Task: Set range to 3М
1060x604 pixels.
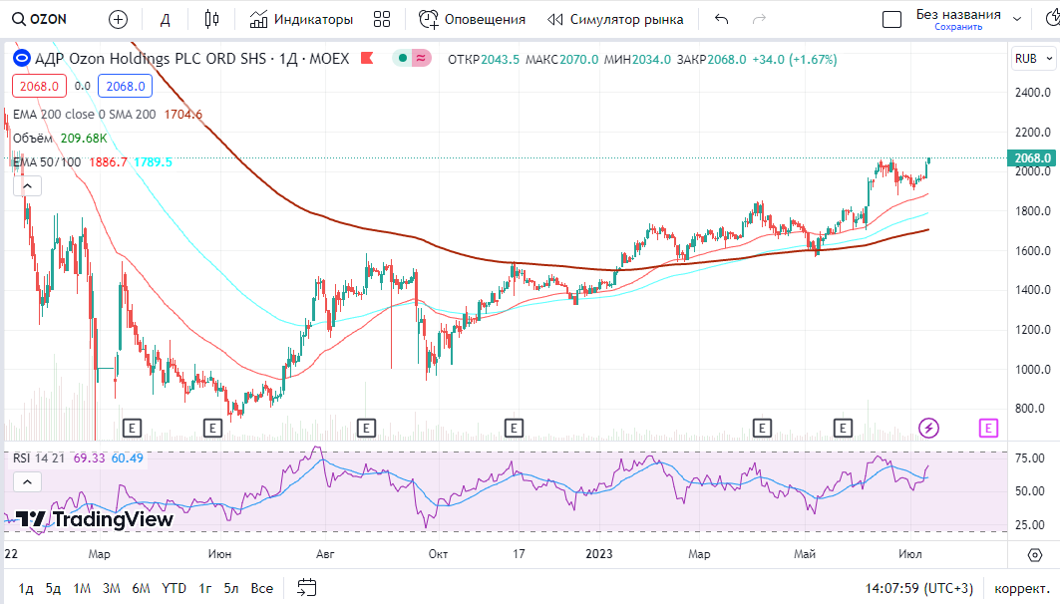Action: (112, 588)
